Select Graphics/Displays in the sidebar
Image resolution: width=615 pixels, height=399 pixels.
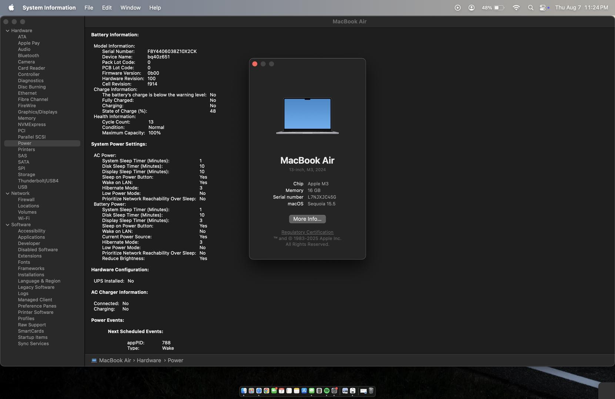click(37, 112)
